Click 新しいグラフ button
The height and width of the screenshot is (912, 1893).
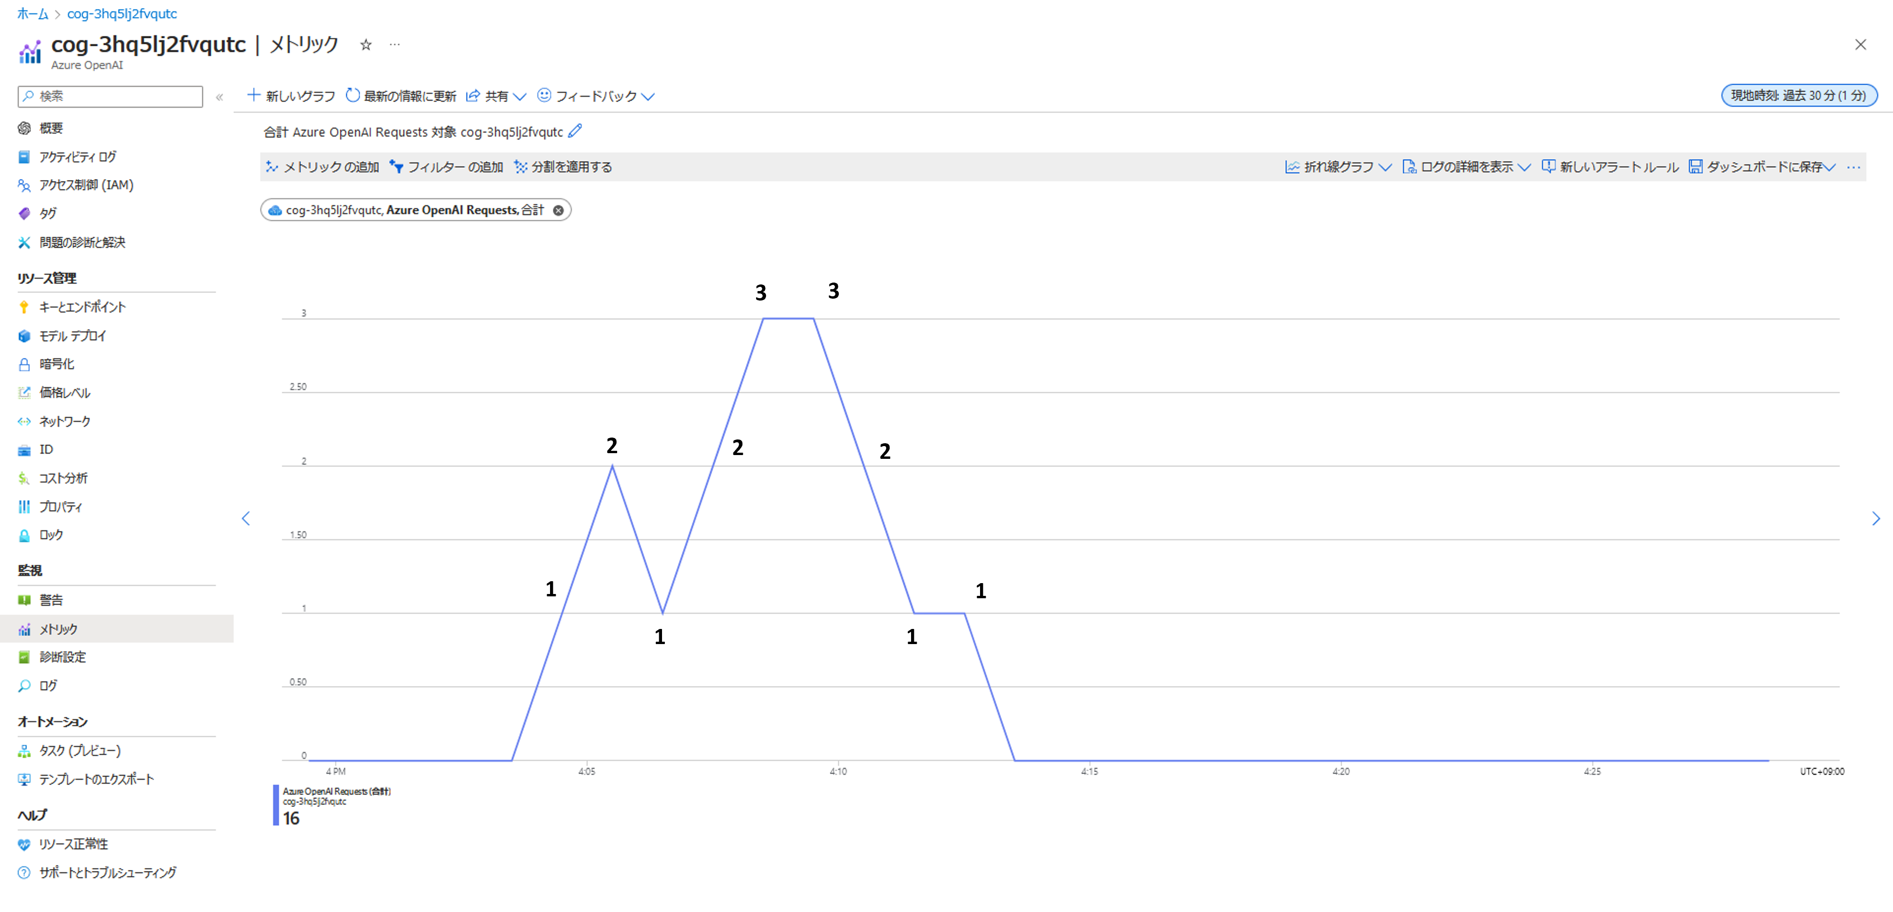291,96
